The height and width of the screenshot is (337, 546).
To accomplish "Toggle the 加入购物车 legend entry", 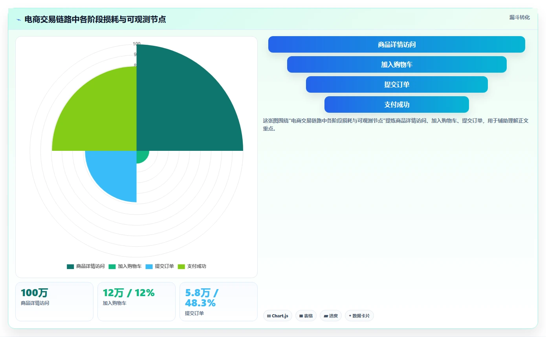I will [125, 266].
